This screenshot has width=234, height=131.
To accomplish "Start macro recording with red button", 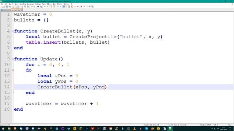I will click(81, 7).
